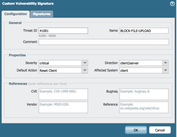
Task: Focus the Comment input field
Action: (104, 42)
